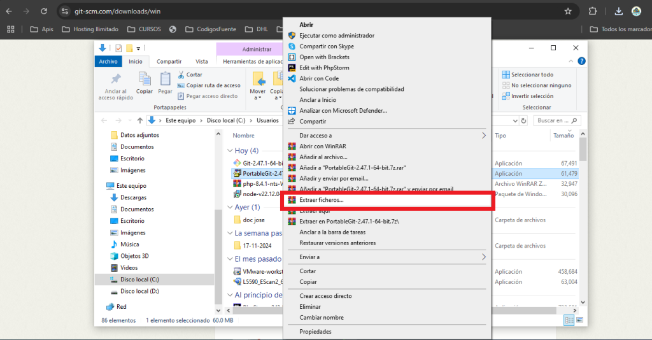Click Seleccionar todo in ribbon

(x=528, y=75)
